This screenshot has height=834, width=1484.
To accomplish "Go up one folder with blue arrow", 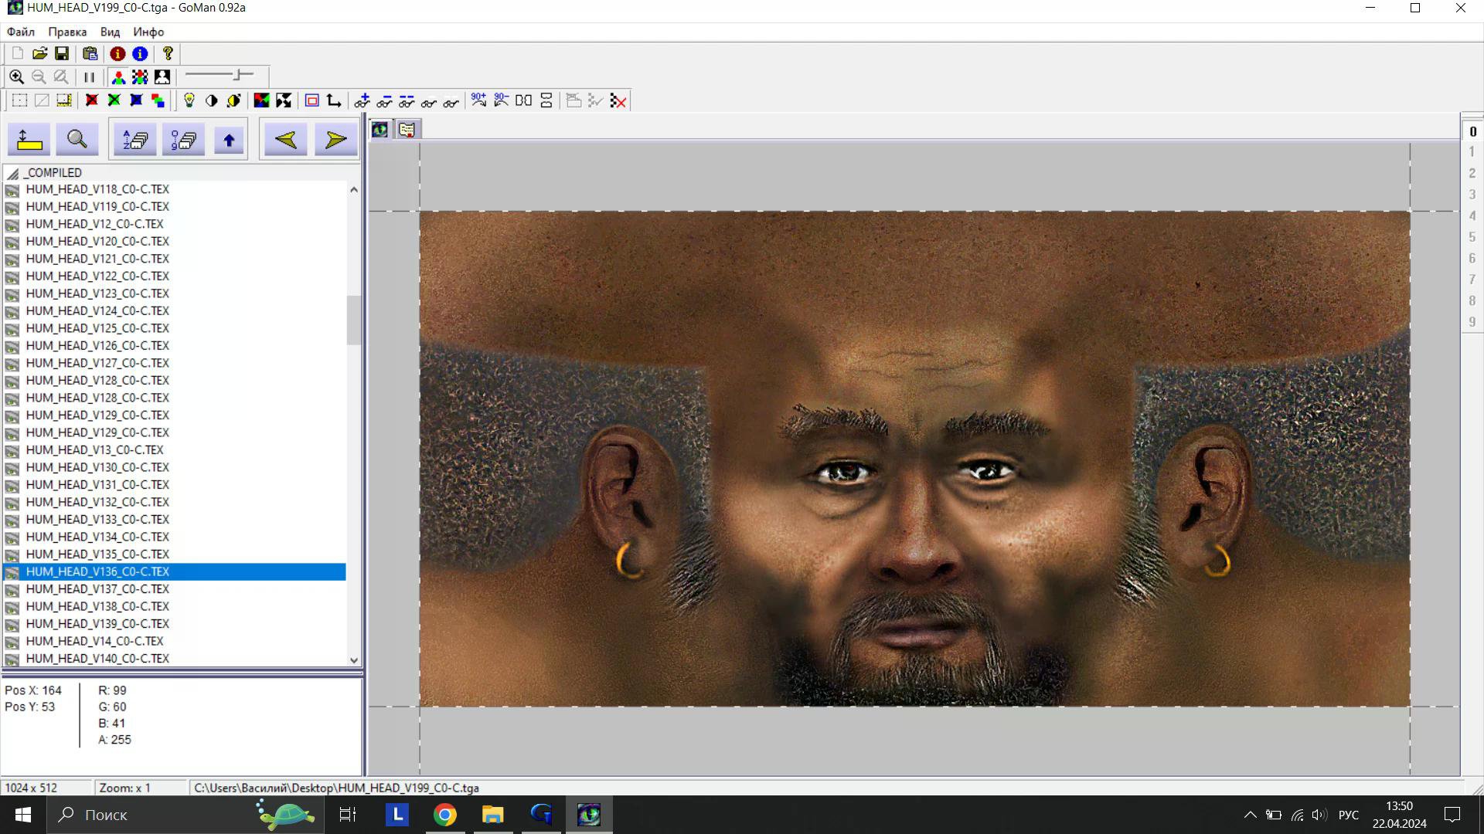I will pyautogui.click(x=229, y=140).
